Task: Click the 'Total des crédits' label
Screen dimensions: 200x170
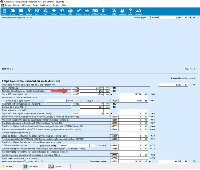Action: coord(98,161)
